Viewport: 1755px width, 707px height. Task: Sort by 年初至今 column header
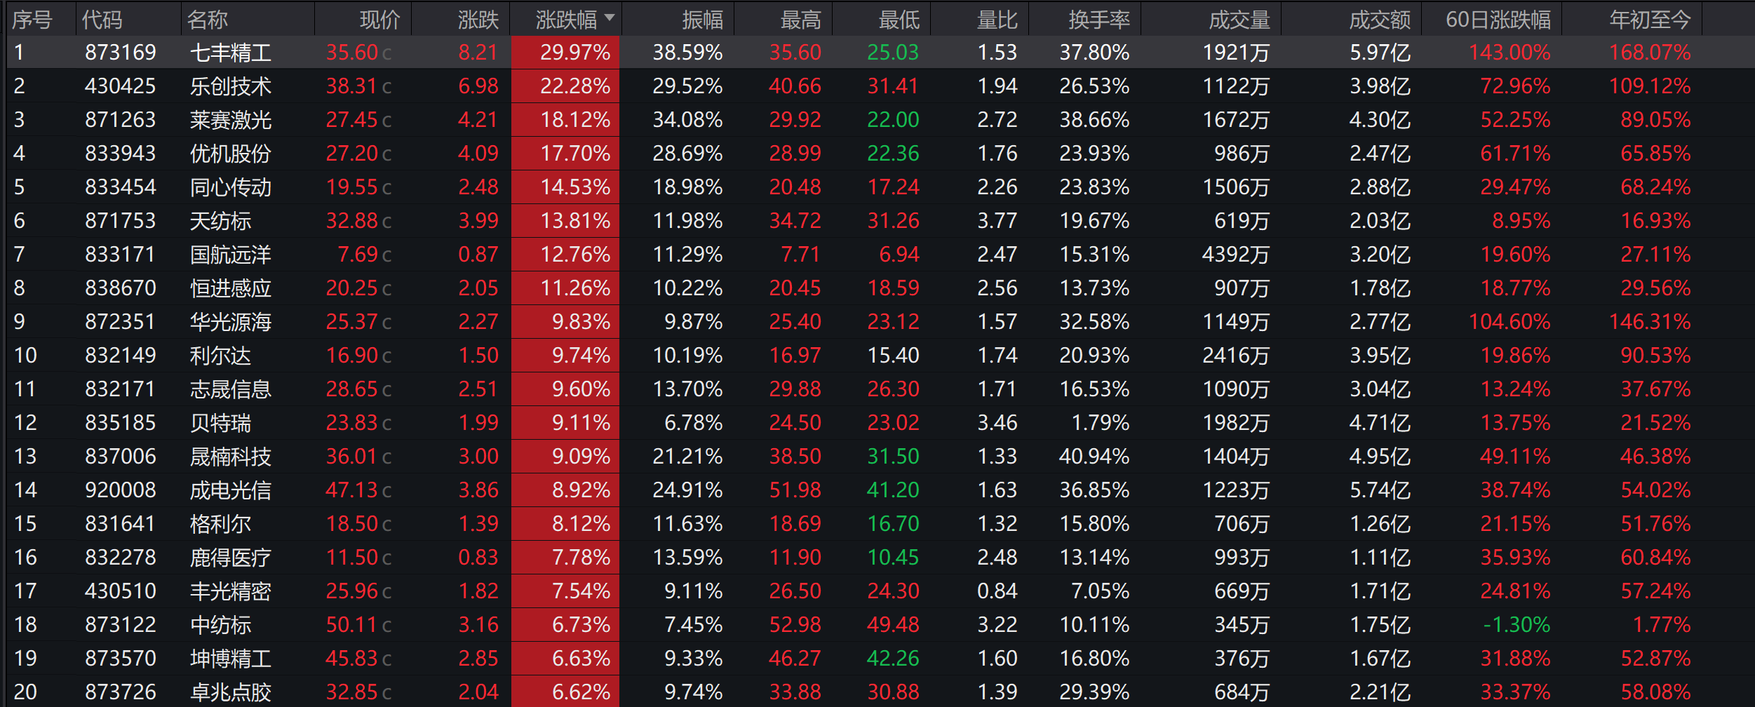click(x=1650, y=20)
